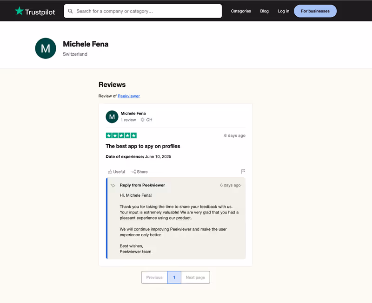The image size is (372, 303).
Task: Click the Trustpilot star logo
Action: [19, 11]
